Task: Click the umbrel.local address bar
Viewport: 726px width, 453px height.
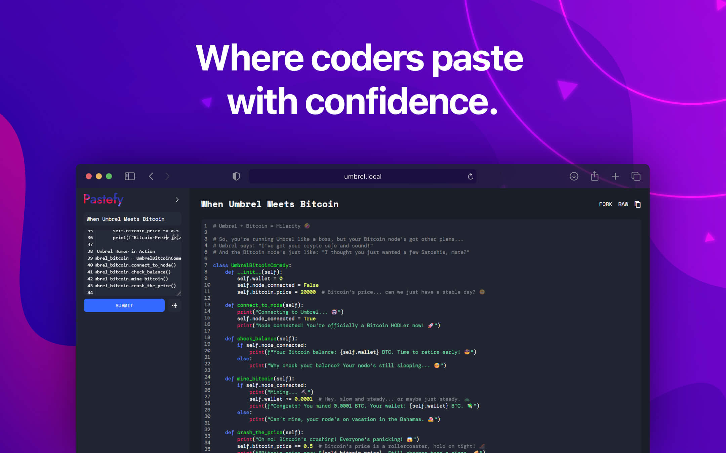Action: [362, 176]
